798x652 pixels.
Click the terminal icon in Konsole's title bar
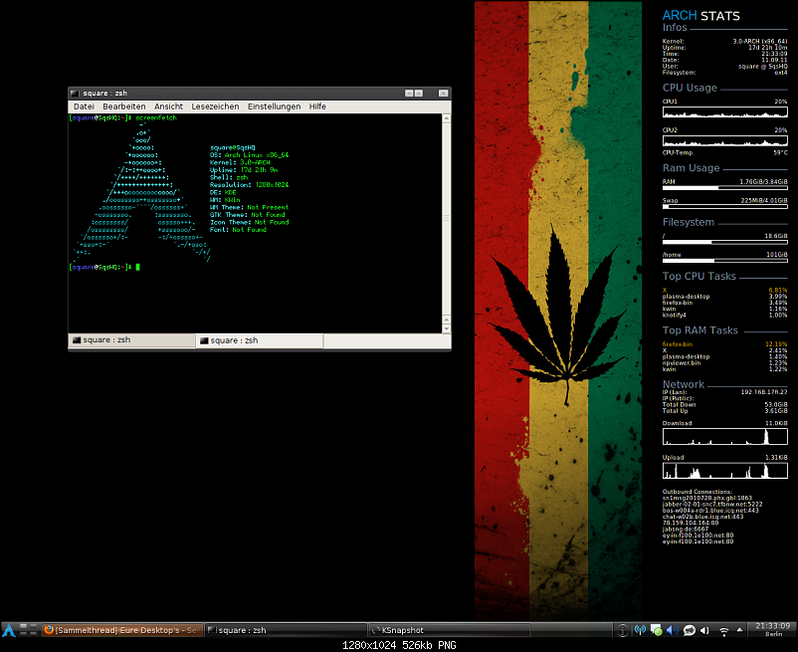[x=75, y=93]
